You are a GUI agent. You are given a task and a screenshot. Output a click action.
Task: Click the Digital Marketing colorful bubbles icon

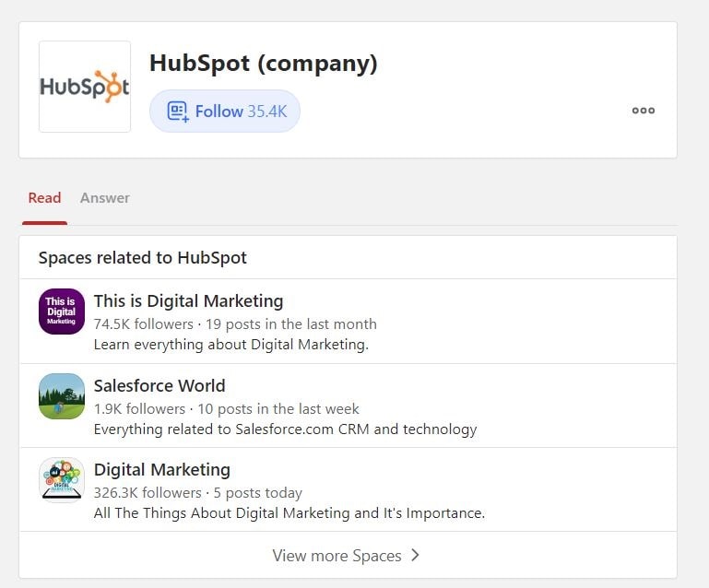point(62,480)
